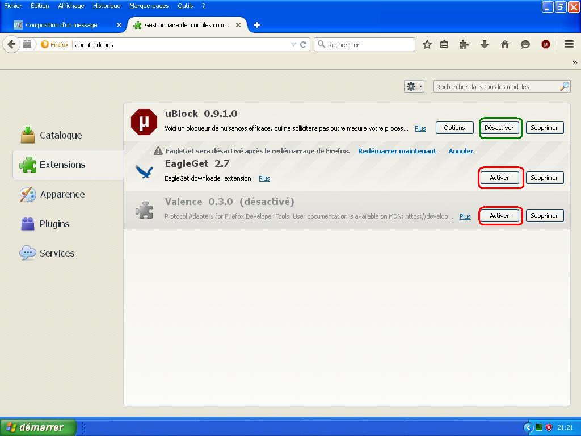Click the security shield icon in system tray

tap(549, 427)
